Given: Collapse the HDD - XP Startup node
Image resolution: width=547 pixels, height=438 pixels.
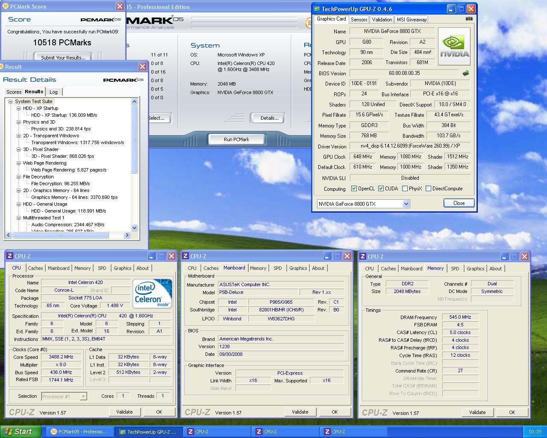Looking at the screenshot, I should (19, 108).
